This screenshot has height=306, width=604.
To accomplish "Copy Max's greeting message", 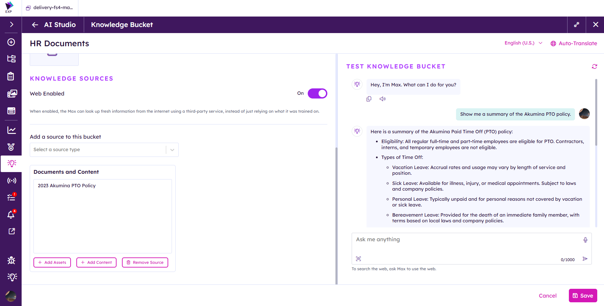I will point(369,99).
